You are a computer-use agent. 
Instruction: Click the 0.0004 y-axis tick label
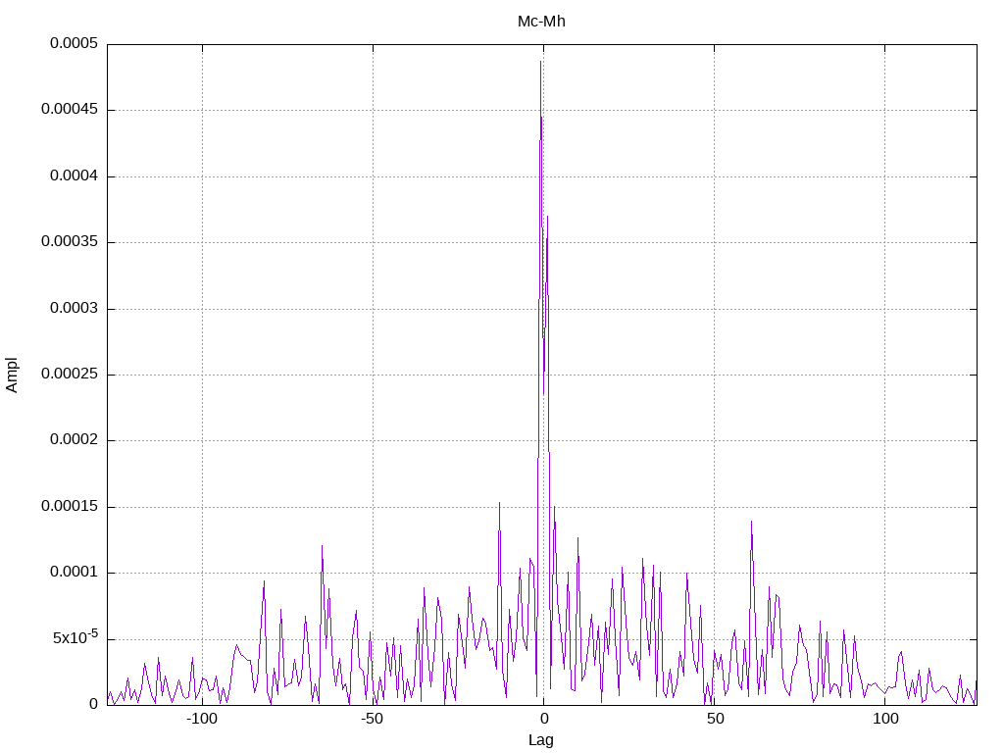(x=75, y=176)
